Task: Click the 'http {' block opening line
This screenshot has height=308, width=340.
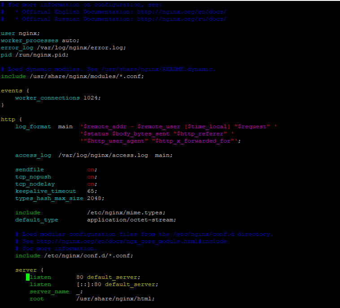Action: (x=8, y=119)
